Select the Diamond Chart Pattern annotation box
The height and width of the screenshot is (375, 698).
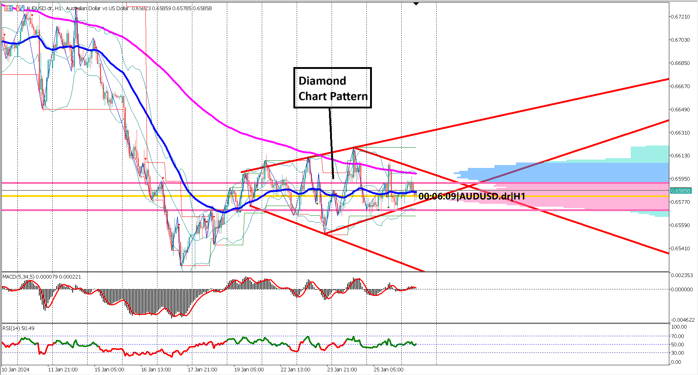pos(332,87)
